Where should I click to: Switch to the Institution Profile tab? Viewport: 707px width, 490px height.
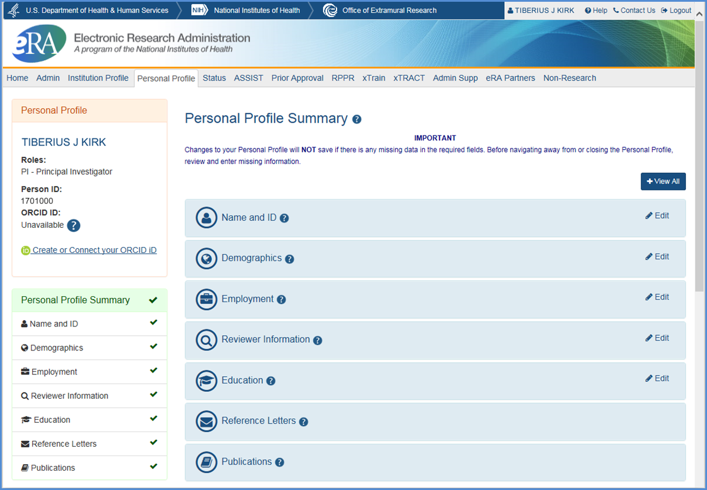point(98,78)
